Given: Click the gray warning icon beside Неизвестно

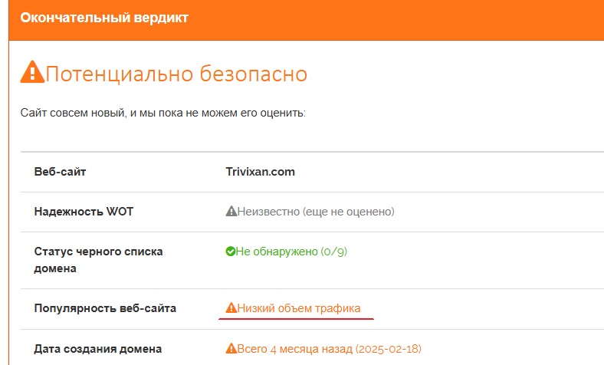Looking at the screenshot, I should 231,211.
